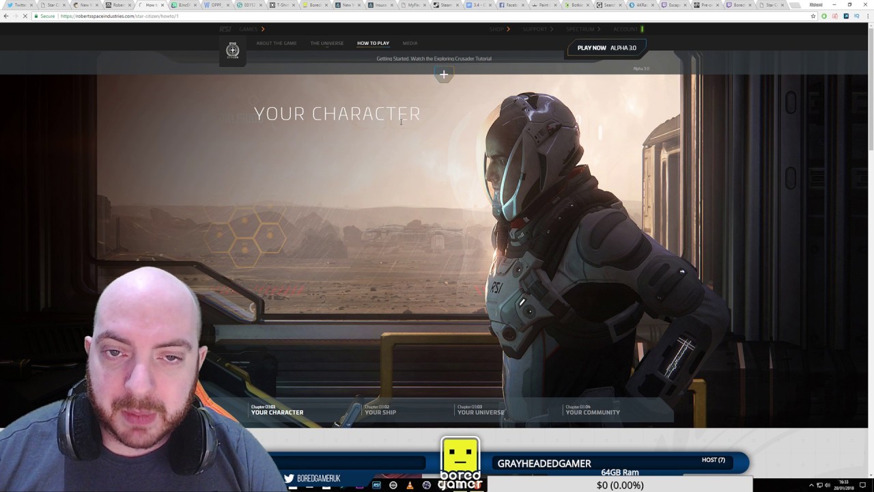Switch to the Steam browser tab
The width and height of the screenshot is (874, 492).
click(445, 5)
